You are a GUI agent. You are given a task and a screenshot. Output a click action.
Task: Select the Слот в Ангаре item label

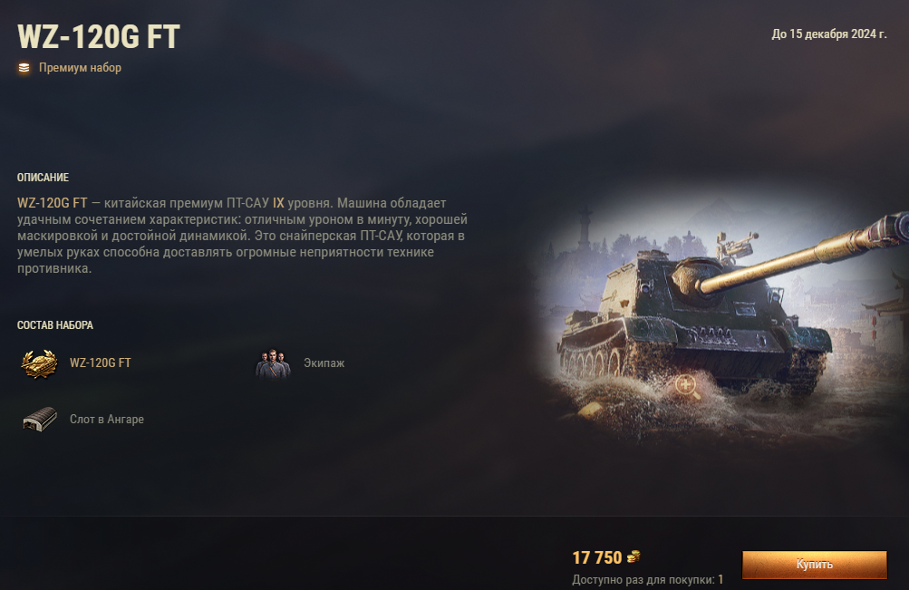107,419
